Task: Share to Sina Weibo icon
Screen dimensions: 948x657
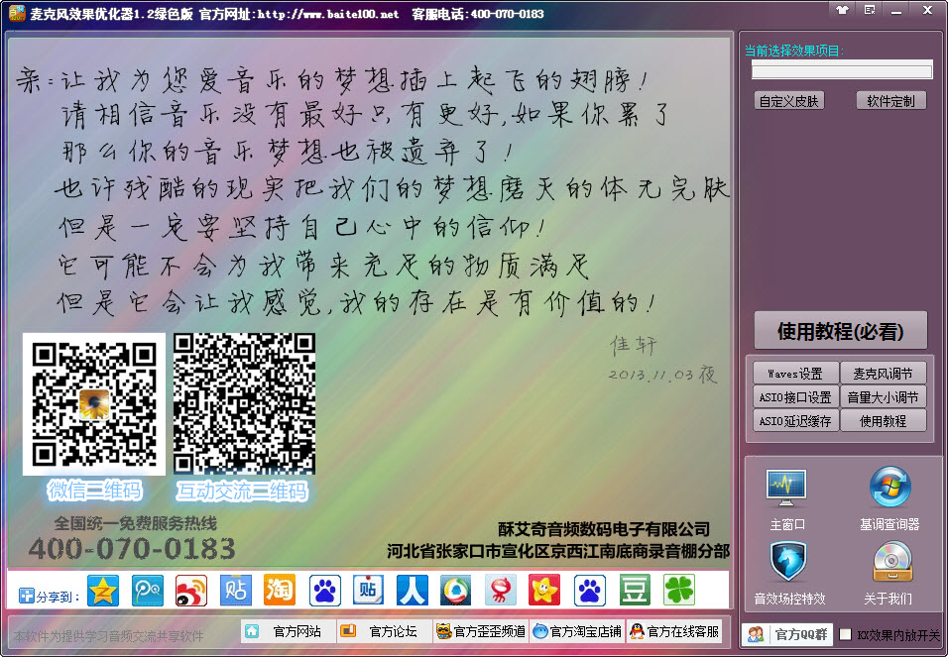Action: pyautogui.click(x=191, y=591)
